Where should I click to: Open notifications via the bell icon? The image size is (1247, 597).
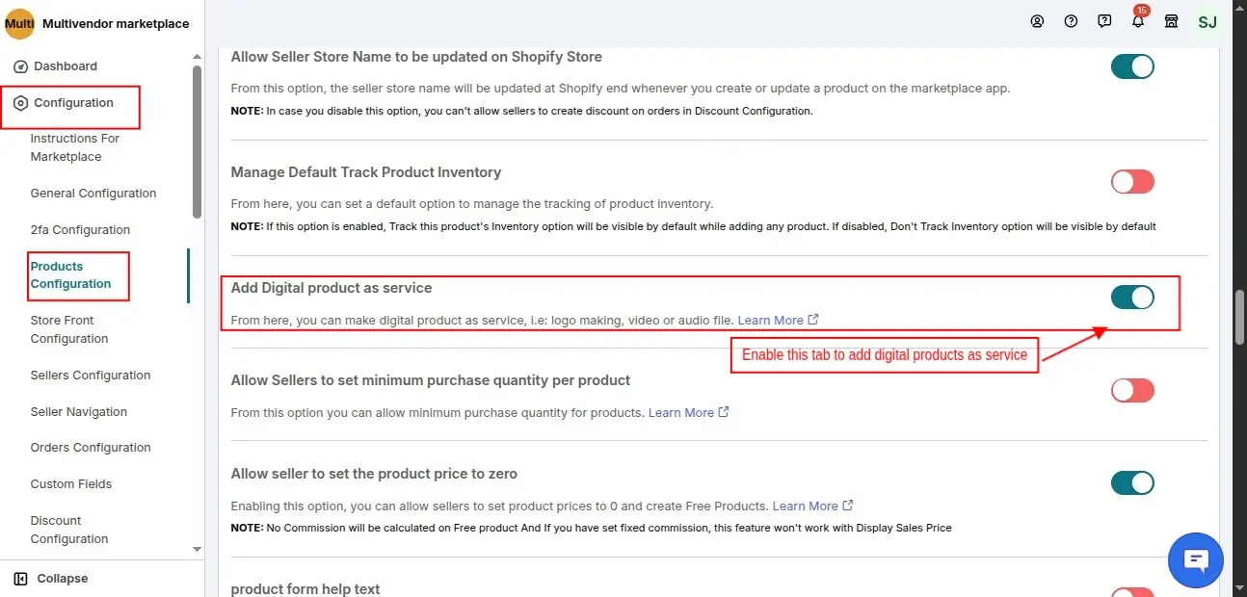[x=1138, y=20]
